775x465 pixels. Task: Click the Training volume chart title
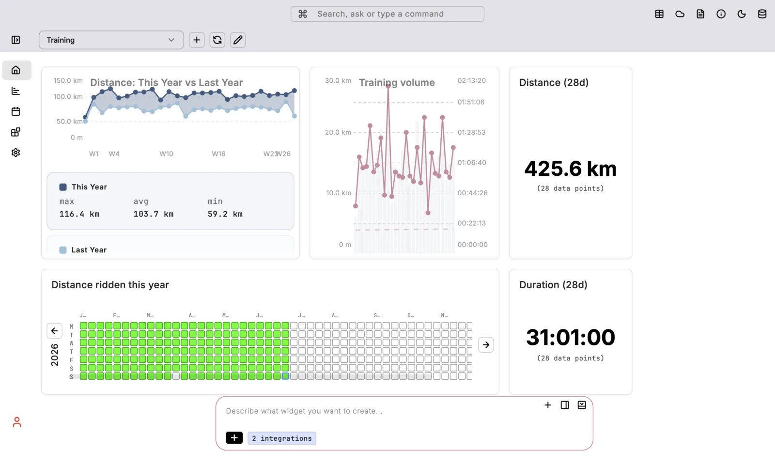(x=397, y=83)
